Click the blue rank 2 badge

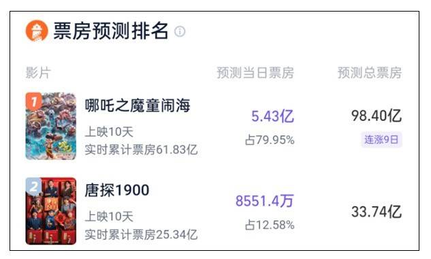(33, 186)
